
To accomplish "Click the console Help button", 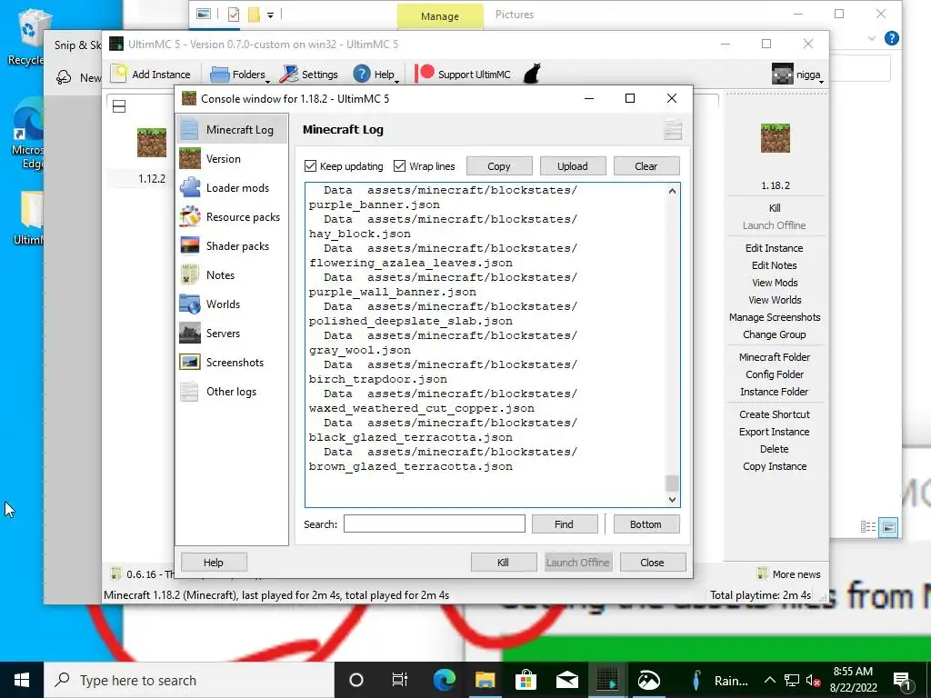I will click(x=214, y=562).
